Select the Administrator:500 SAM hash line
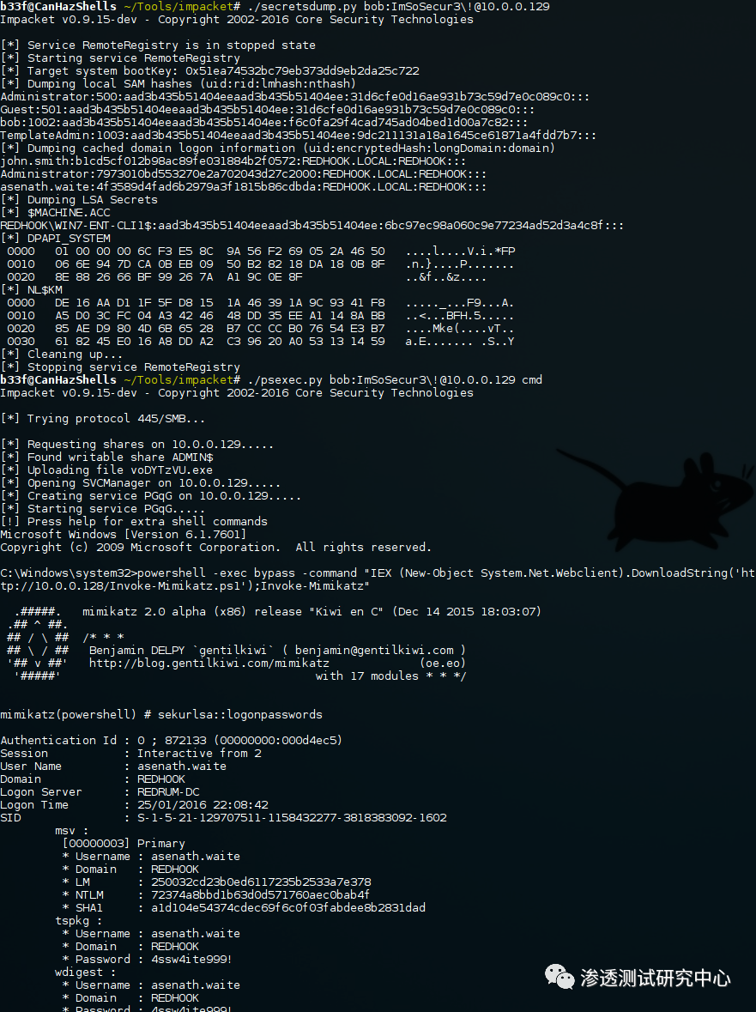 (295, 97)
